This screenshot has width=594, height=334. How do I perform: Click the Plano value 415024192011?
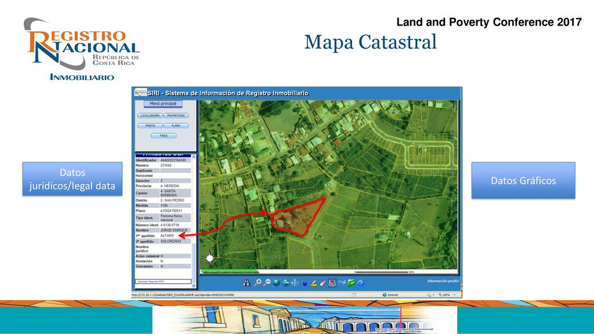(171, 211)
